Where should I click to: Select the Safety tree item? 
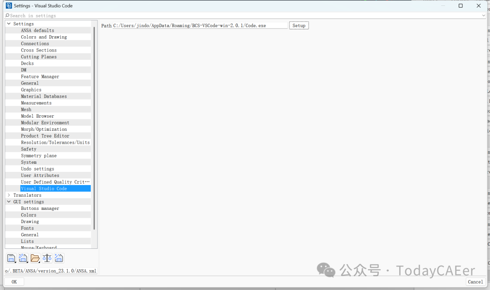(x=29, y=149)
